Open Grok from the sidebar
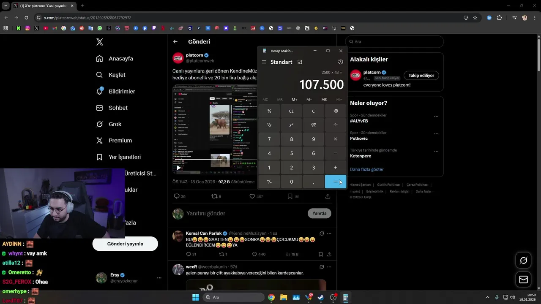This screenshot has height=304, width=541. 109,124
